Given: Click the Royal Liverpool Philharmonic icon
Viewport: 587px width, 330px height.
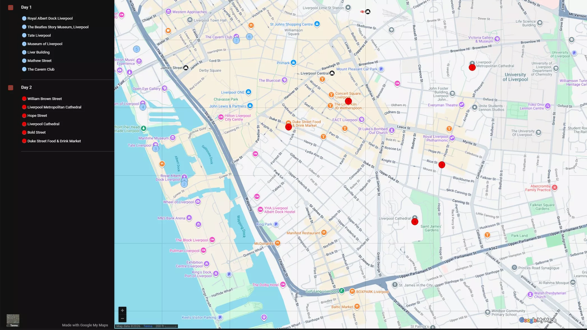Looking at the screenshot, I should coord(452,138).
